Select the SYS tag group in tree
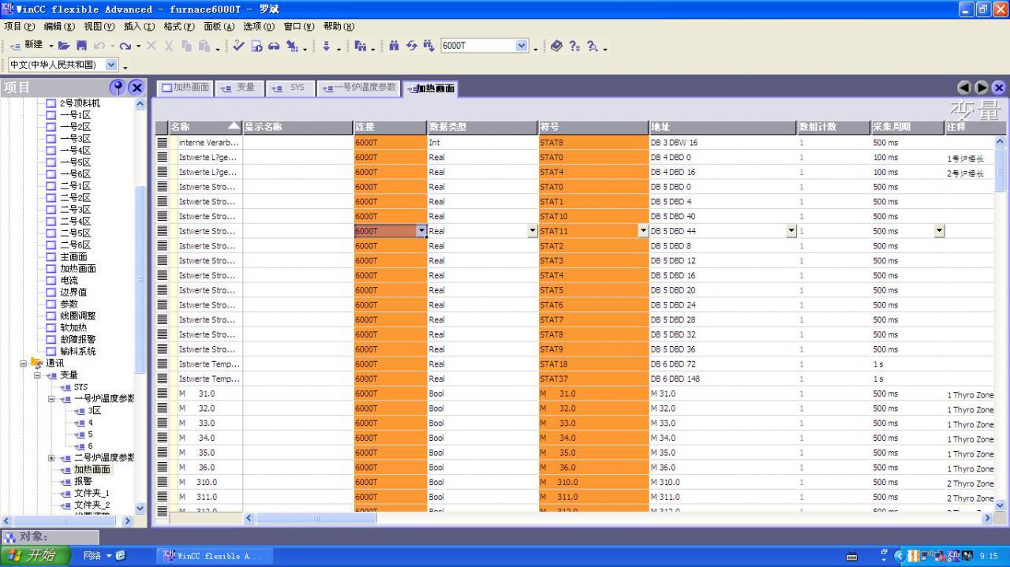This screenshot has height=567, width=1010. click(80, 387)
